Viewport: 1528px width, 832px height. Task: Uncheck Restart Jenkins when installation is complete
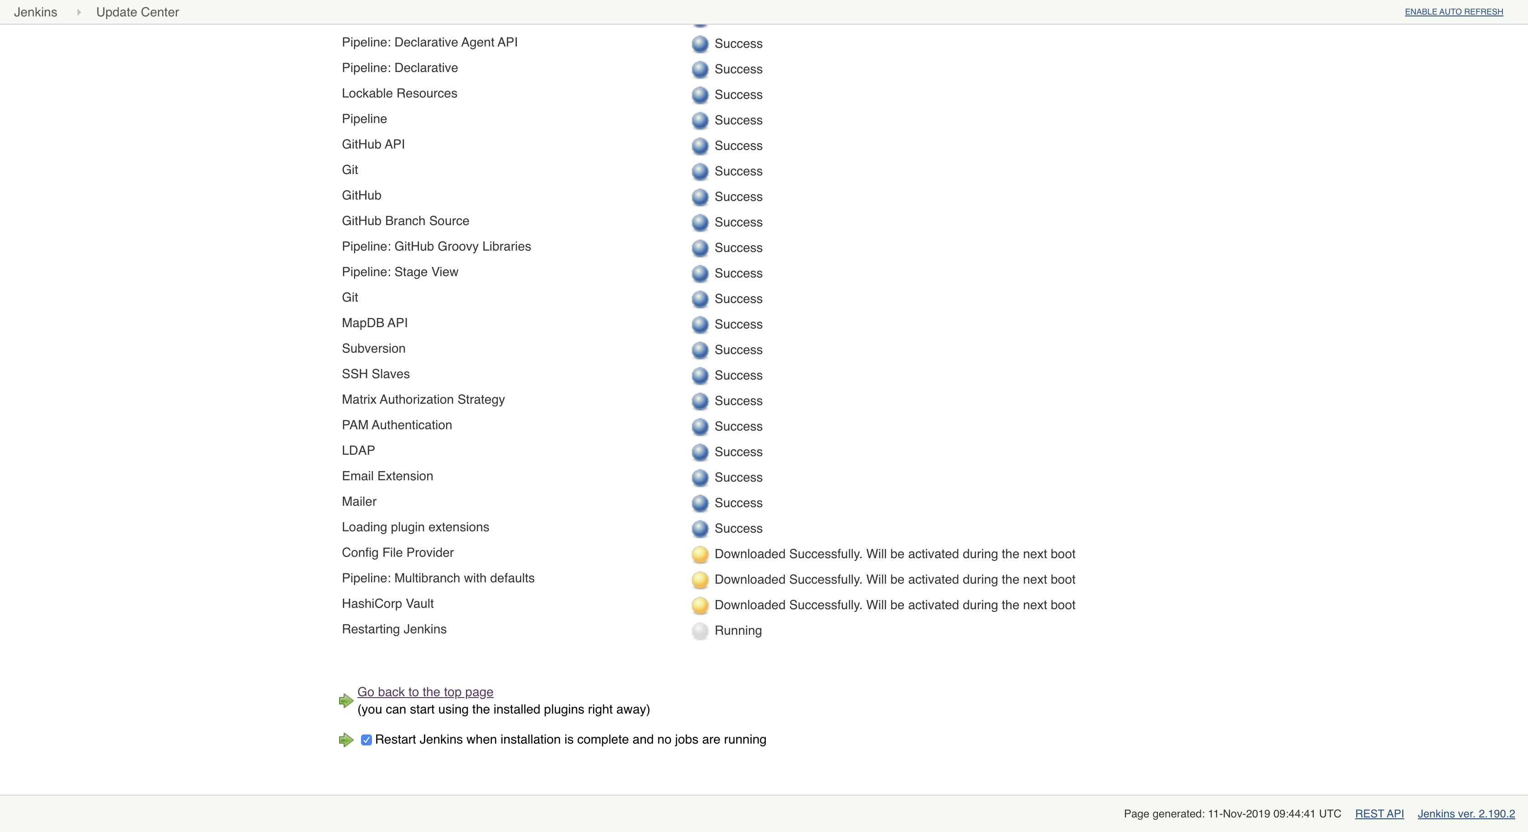click(367, 740)
